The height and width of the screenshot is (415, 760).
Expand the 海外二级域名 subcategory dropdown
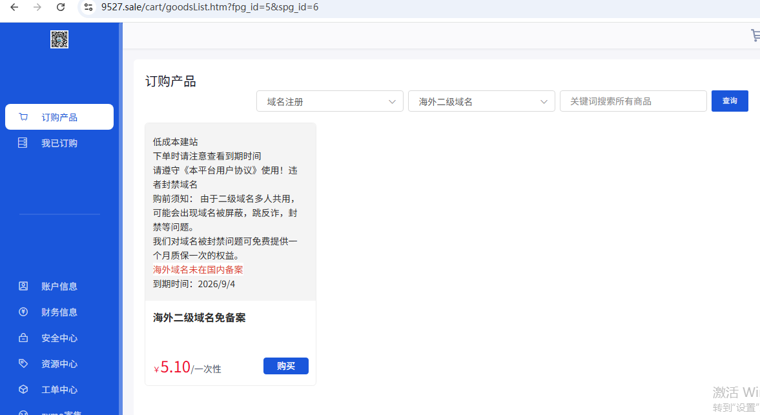pos(481,101)
